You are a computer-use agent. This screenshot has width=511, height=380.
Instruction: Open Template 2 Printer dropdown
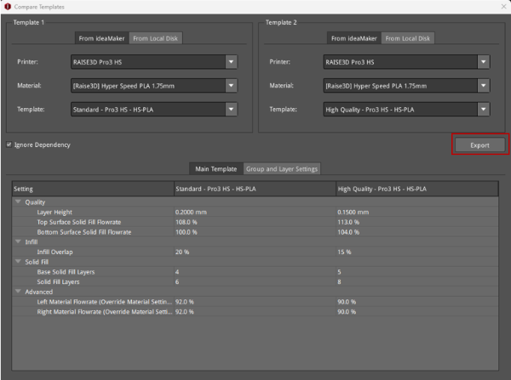[x=407, y=62]
